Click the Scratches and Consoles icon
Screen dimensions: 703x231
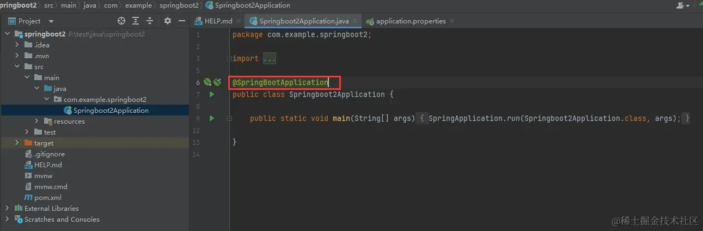click(x=19, y=219)
